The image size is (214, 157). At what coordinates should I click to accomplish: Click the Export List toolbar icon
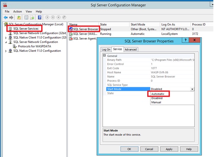pos(32,17)
